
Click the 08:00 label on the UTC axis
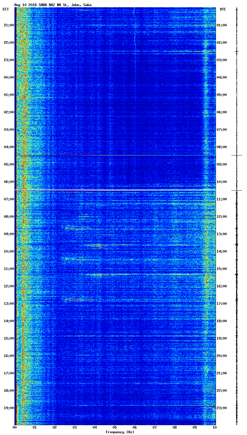pyautogui.click(x=222, y=147)
